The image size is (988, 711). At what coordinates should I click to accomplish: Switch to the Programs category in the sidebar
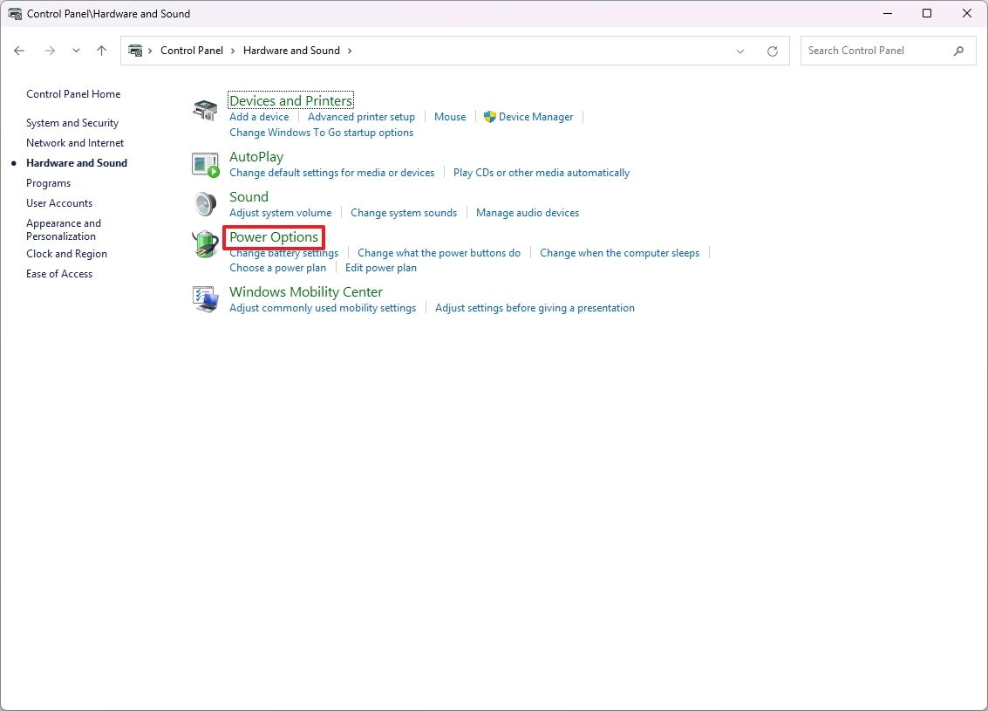tap(48, 183)
